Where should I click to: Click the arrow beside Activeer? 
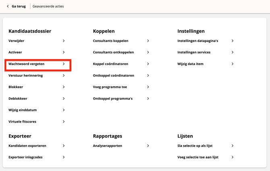(64, 52)
